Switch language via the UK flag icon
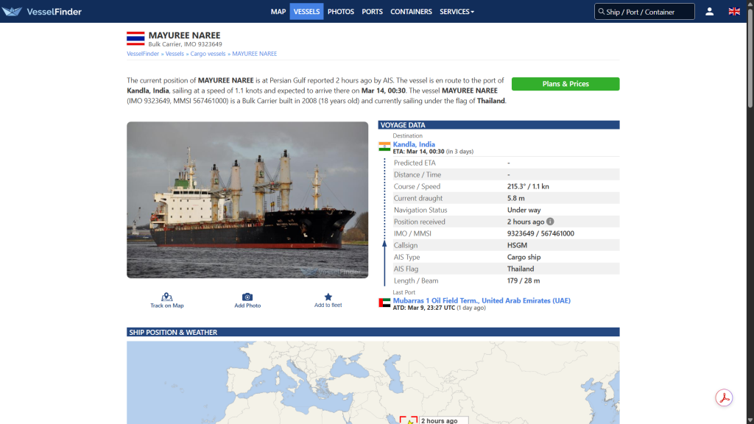 (x=733, y=11)
